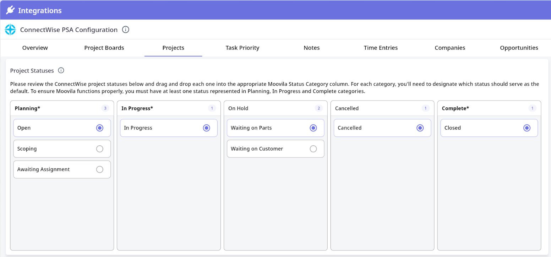Select the Open status radio button
This screenshot has width=551, height=257.
pos(100,128)
